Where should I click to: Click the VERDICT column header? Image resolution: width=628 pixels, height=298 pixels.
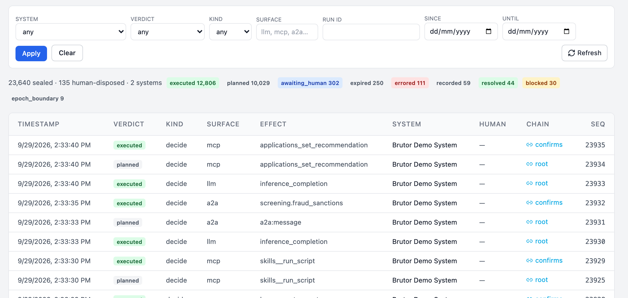(x=129, y=124)
